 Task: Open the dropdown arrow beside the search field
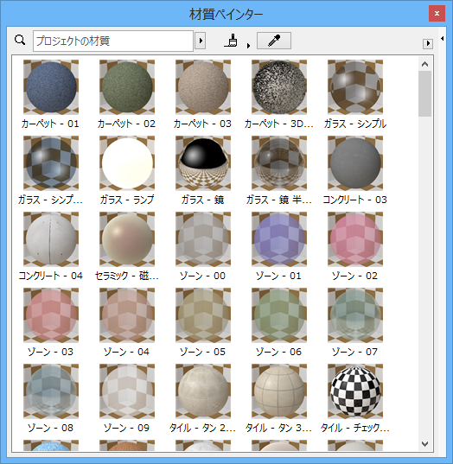click(201, 41)
